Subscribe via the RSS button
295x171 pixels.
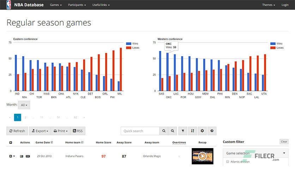tap(78, 131)
